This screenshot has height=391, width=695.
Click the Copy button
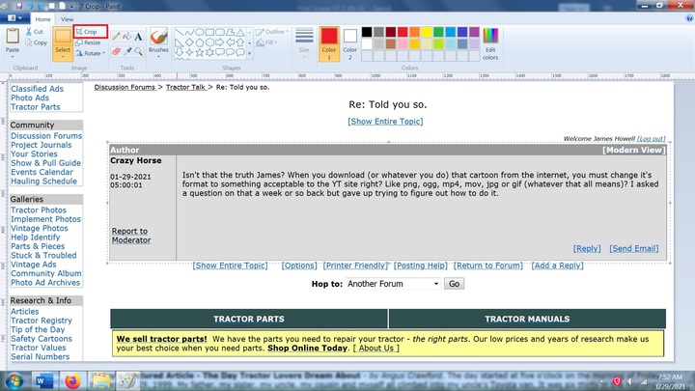[x=37, y=42]
